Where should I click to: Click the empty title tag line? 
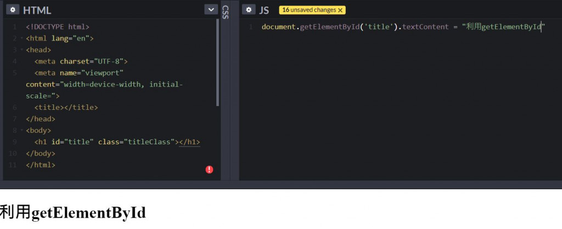click(66, 107)
